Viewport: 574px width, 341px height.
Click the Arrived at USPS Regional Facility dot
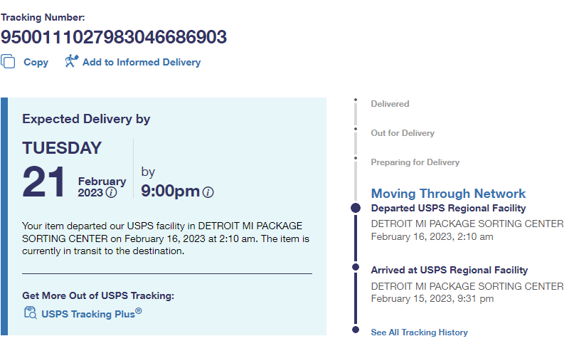[356, 268]
